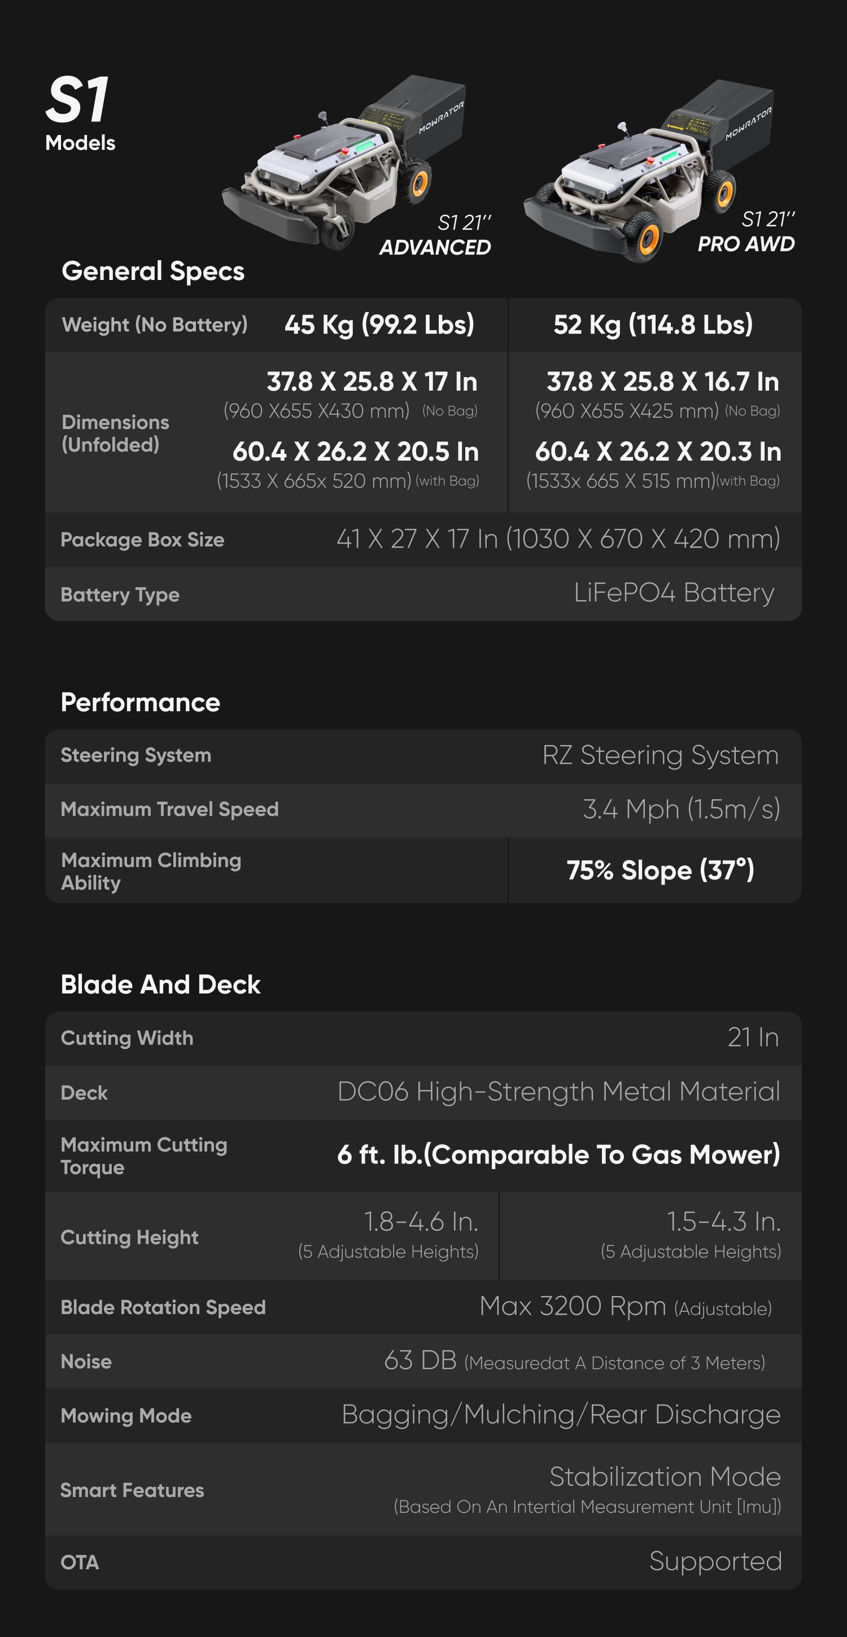
Task: Select the ADVANCED model name label
Action: click(x=435, y=247)
